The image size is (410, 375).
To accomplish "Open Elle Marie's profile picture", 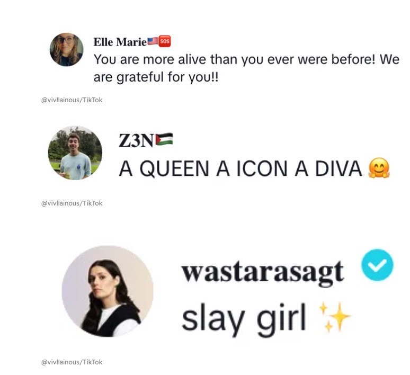I will (66, 49).
